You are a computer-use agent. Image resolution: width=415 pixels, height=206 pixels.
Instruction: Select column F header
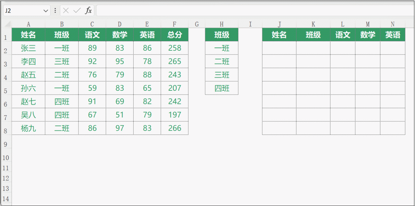point(174,24)
